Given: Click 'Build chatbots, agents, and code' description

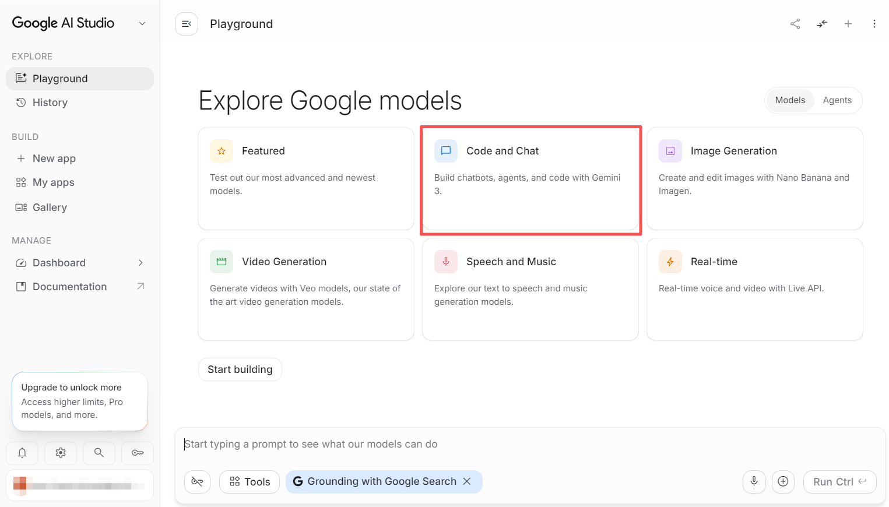Looking at the screenshot, I should point(528,184).
